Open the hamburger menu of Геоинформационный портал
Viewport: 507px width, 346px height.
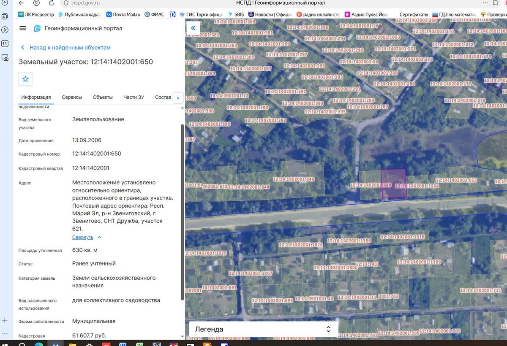tap(23, 28)
